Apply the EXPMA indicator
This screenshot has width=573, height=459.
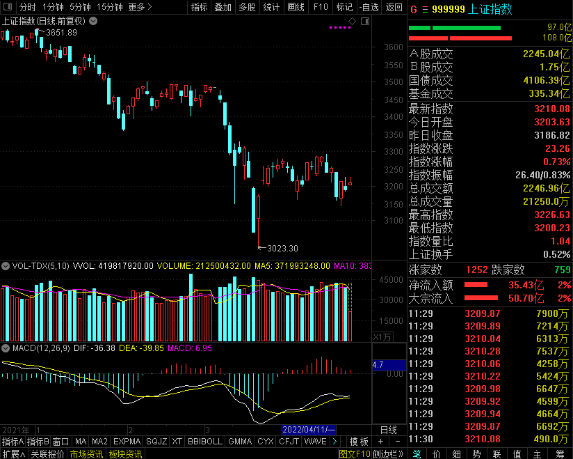click(x=127, y=442)
